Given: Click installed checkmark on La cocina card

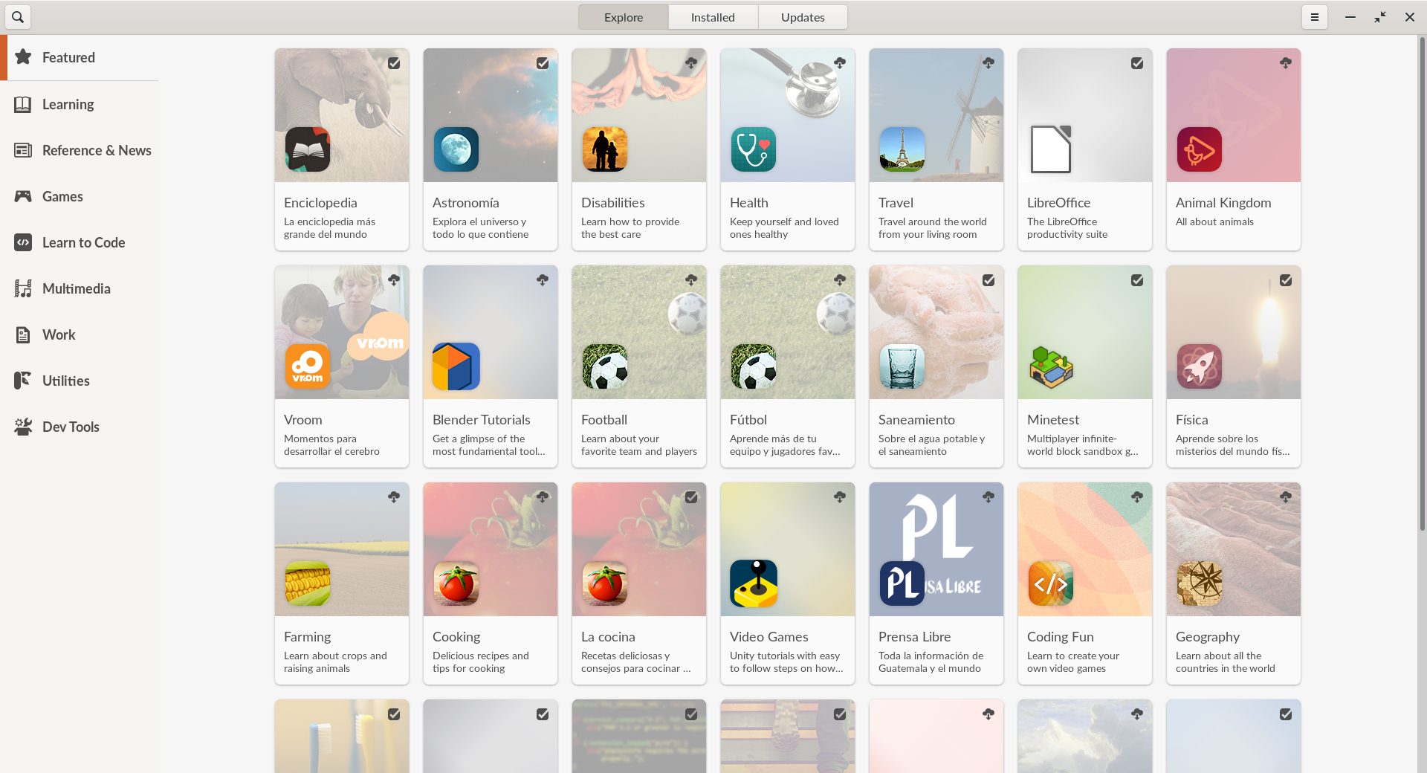Looking at the screenshot, I should (x=691, y=497).
